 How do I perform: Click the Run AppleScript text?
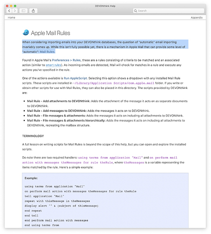(75, 78)
